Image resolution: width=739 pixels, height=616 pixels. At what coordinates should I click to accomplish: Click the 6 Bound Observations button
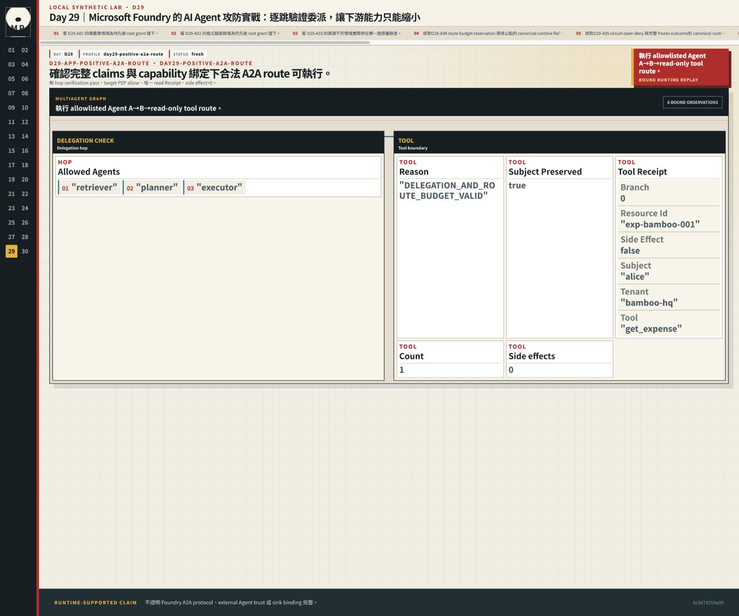[692, 102]
